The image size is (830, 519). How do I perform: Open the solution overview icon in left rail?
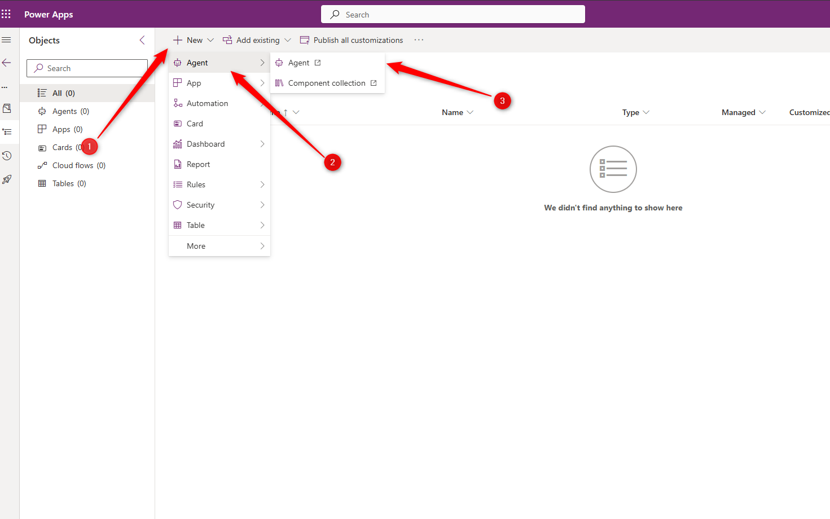pos(7,108)
